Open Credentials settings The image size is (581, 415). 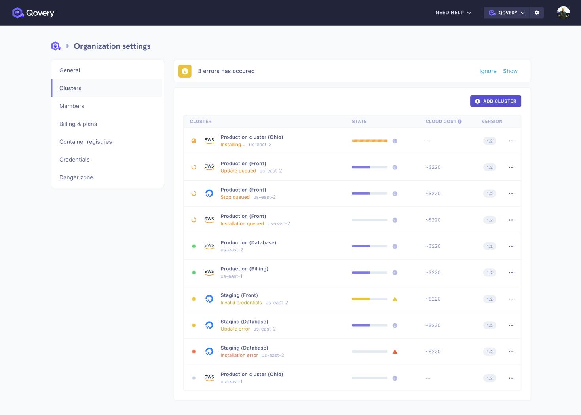(x=107, y=160)
